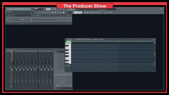Click the Master track pan knob
The height and width of the screenshot is (95, 169).
(11, 64)
